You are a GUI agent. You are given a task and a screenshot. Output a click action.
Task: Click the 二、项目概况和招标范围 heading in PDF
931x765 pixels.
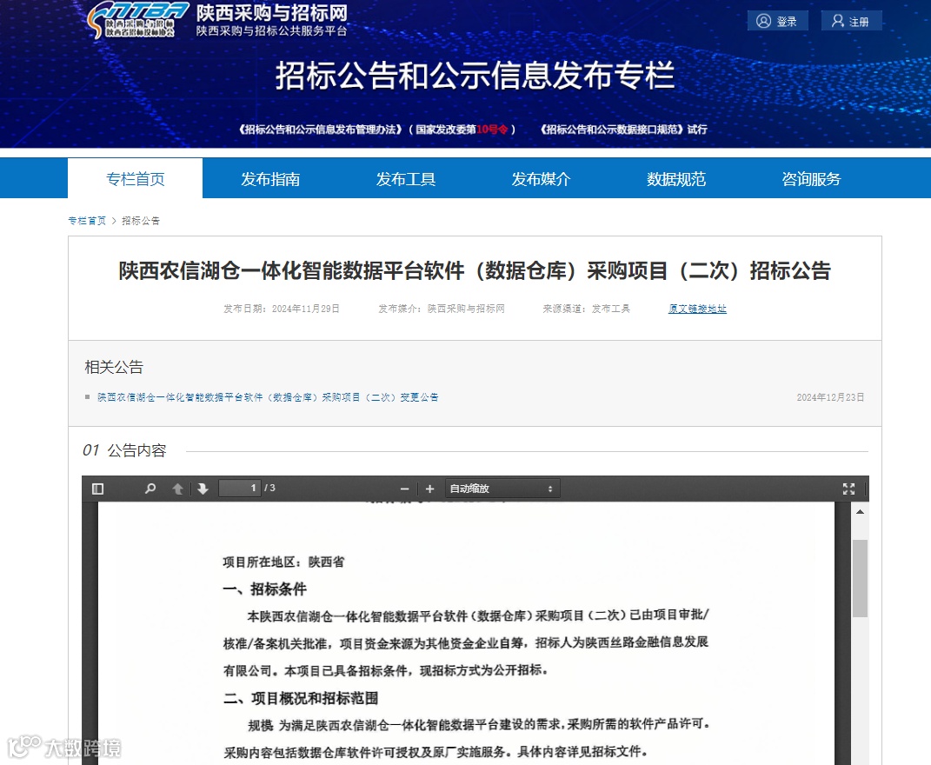[301, 698]
